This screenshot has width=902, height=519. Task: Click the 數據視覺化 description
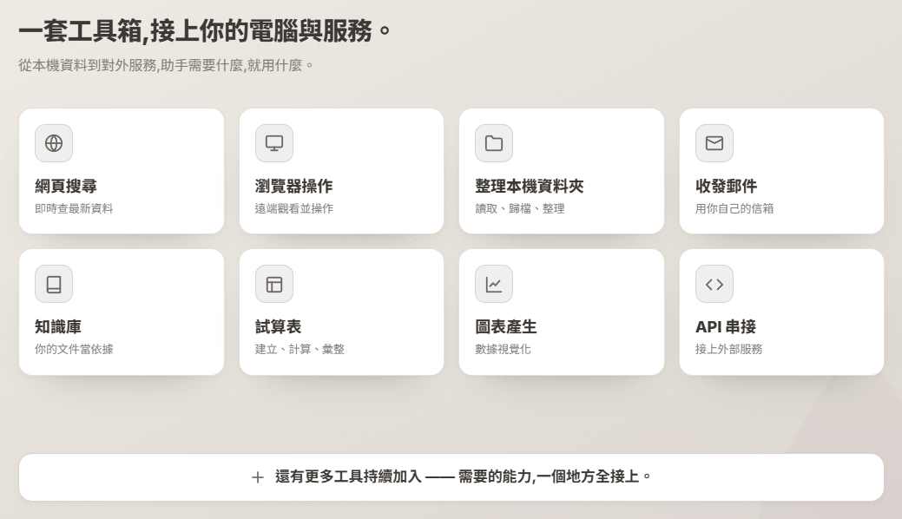click(x=503, y=349)
